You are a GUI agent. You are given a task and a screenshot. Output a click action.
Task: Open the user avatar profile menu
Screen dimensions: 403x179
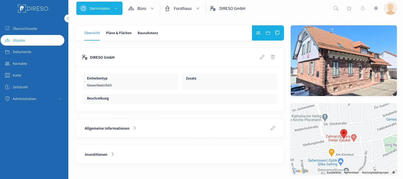pos(390,8)
